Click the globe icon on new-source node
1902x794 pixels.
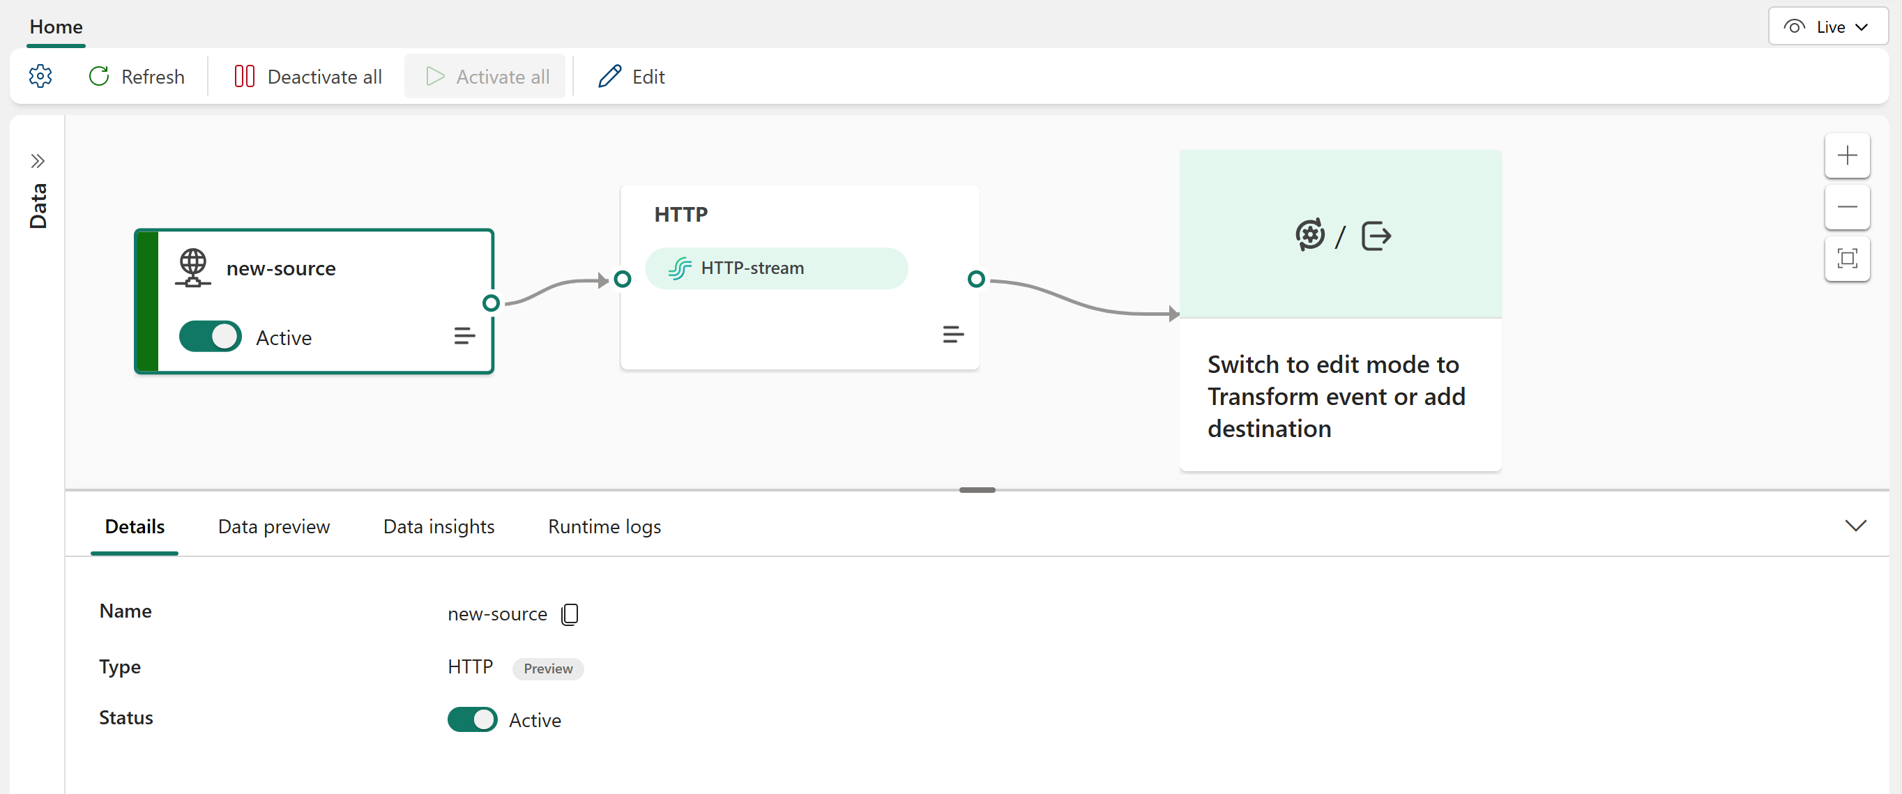(192, 267)
